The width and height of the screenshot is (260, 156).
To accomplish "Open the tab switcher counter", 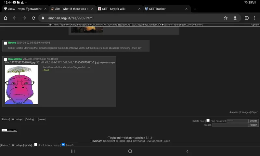I will (x=247, y=18).
